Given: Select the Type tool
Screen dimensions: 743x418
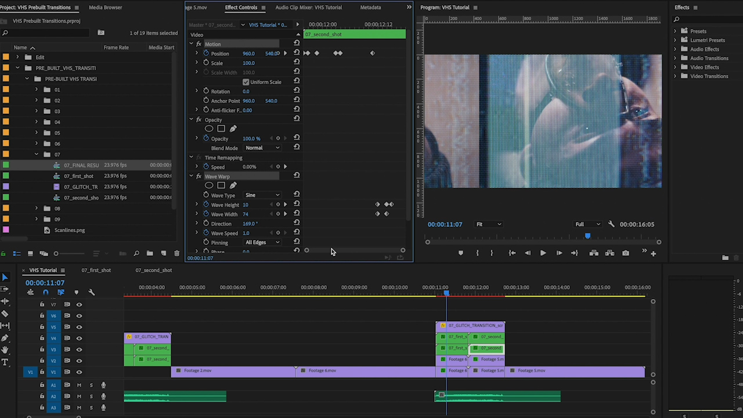Looking at the screenshot, I should (5, 362).
